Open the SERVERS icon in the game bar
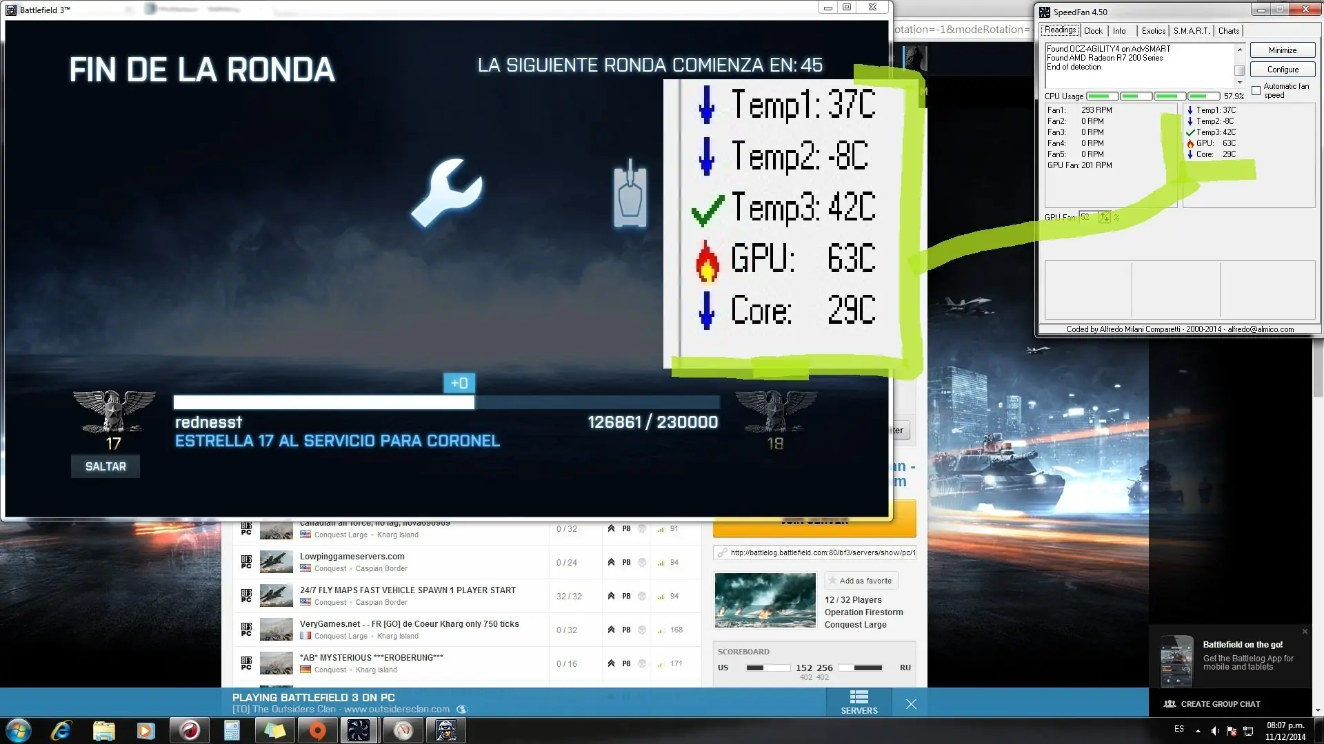1324x744 pixels. (859, 702)
